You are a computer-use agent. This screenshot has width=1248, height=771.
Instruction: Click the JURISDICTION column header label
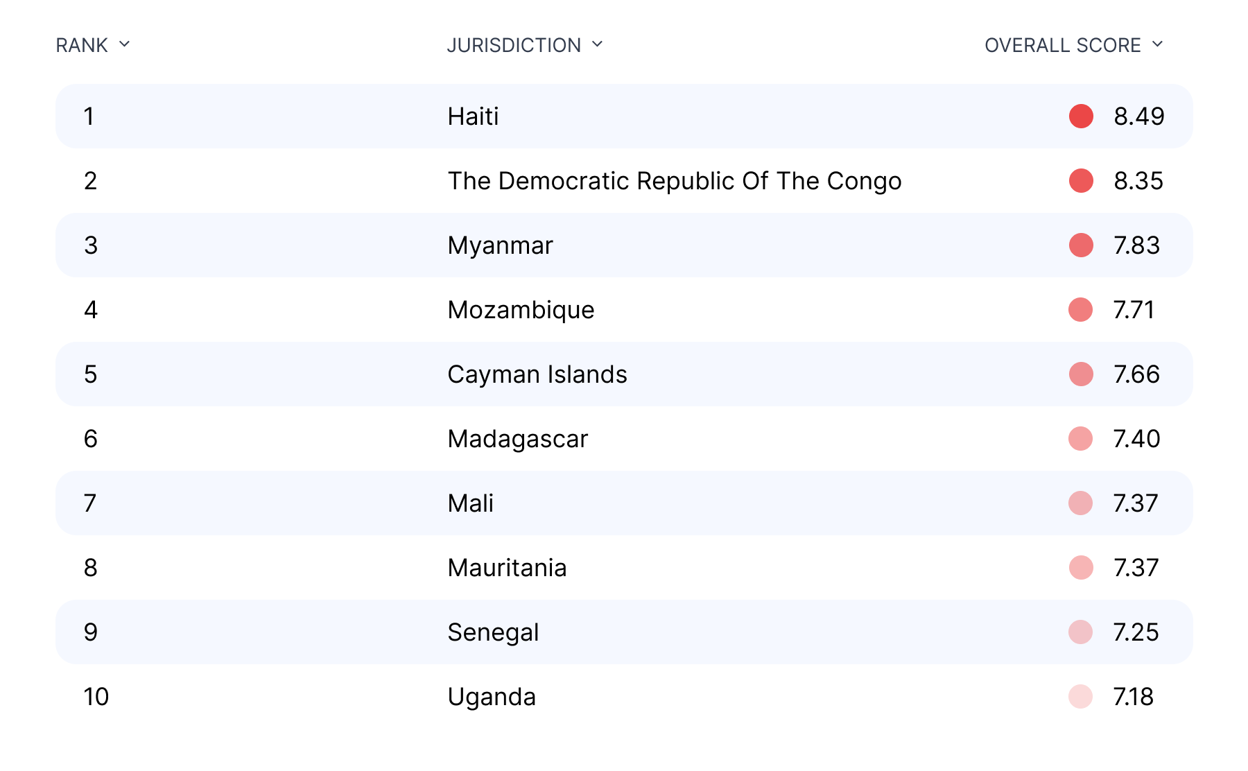[514, 45]
